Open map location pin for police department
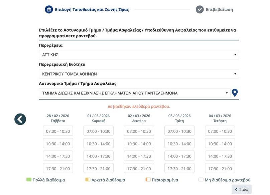Viewport: 270px width, 195px height. pos(235,93)
